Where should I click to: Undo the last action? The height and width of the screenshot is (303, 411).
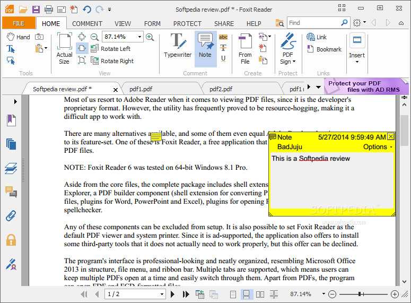tap(87, 10)
